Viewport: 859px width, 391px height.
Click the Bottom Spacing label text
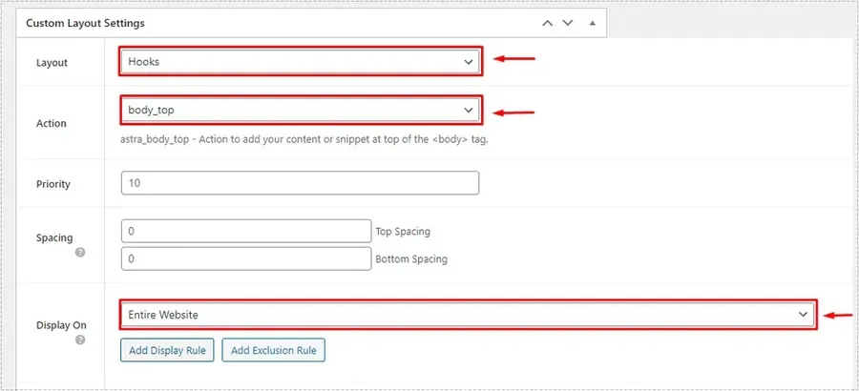411,258
